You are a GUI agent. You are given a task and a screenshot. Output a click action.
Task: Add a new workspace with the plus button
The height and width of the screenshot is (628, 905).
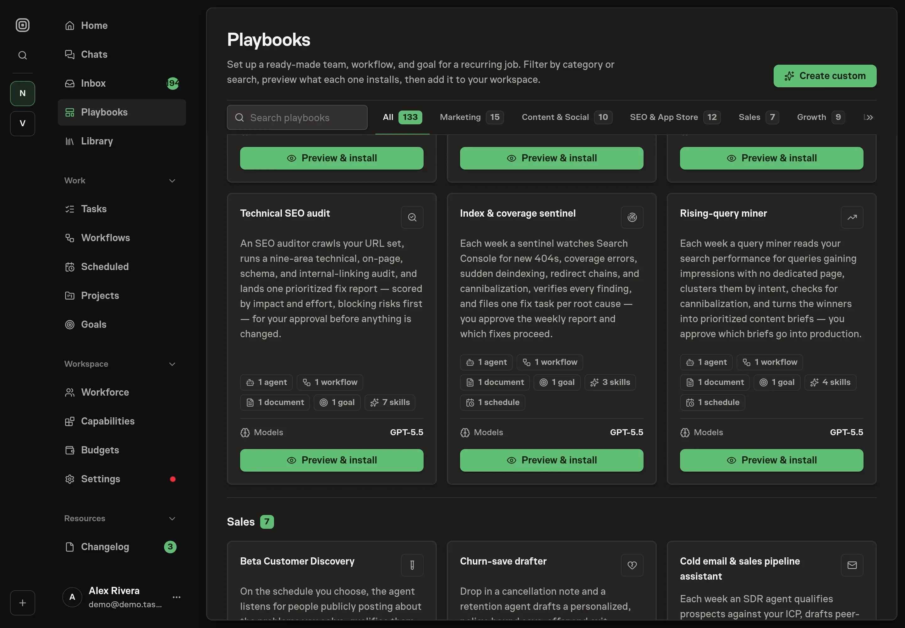click(22, 603)
